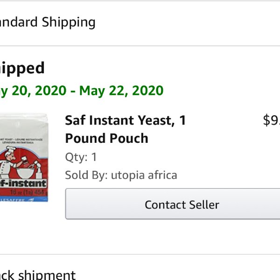Click the blue Lesaffre band on the package
The width and height of the screenshot is (280, 280).
coord(24,199)
